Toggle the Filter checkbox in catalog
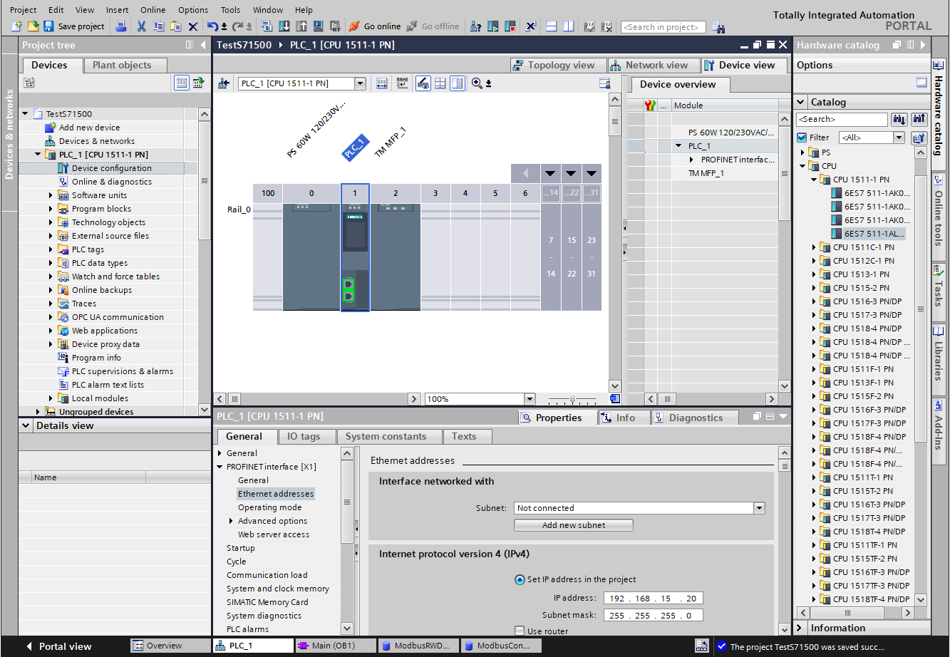 tap(802, 138)
